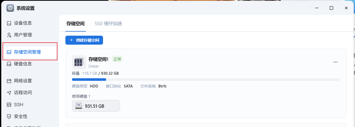355x127 pixels.
Task: Click the 正常 status badge
Action: point(117,59)
